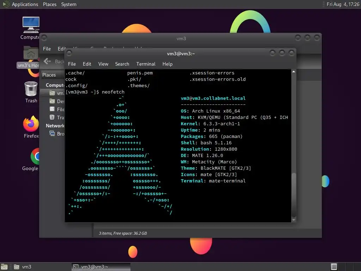Click the terminal window title vm3@vm3:~
This screenshot has height=271, width=361.
click(181, 54)
